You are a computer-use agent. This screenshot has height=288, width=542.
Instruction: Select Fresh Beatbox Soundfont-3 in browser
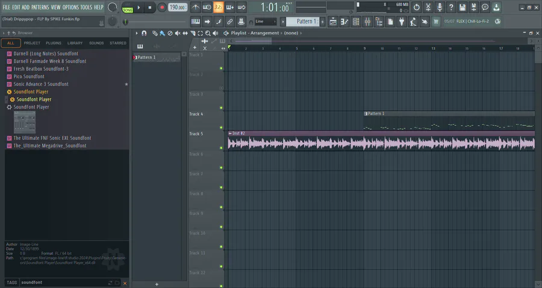point(41,69)
